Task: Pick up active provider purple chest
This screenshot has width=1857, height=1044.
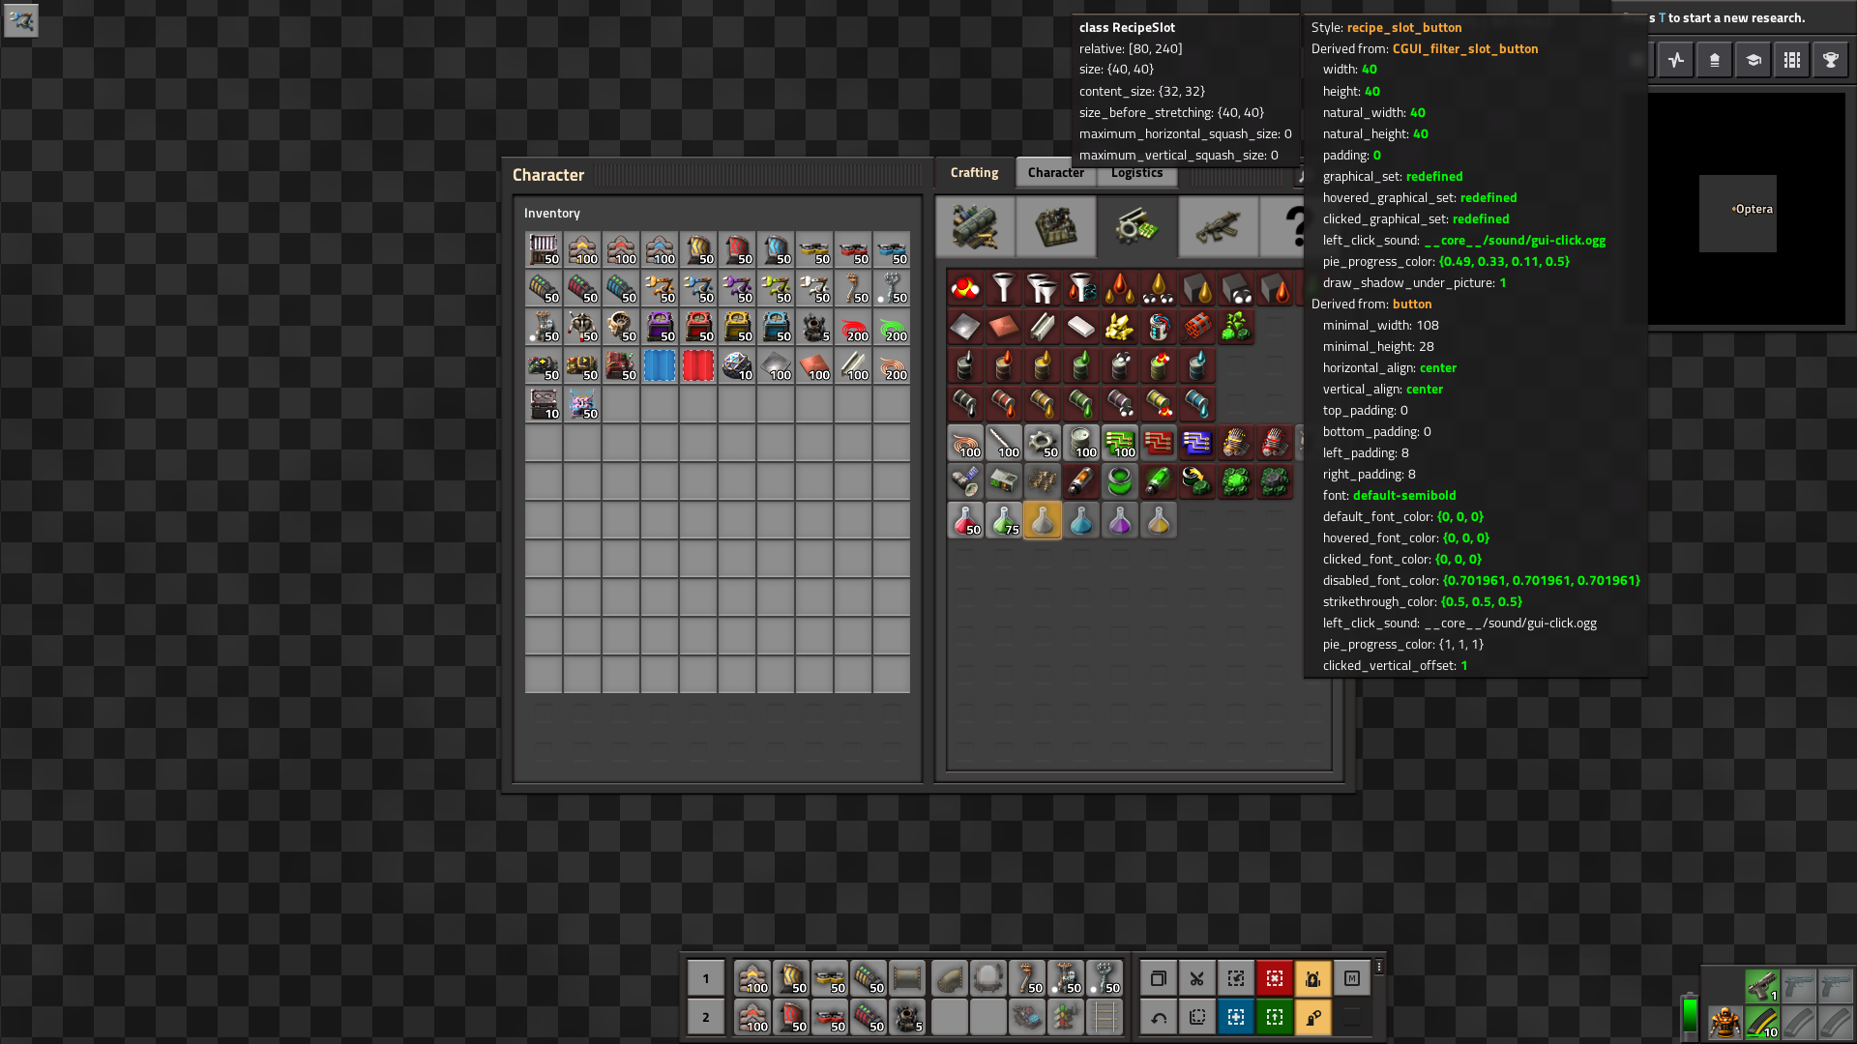Action: [660, 327]
